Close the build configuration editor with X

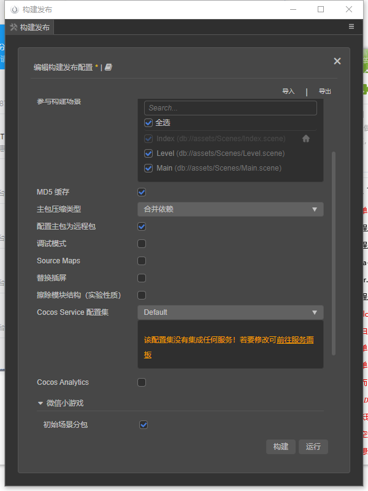[x=337, y=61]
